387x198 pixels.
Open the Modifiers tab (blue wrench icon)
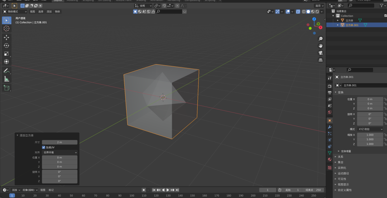pos(330,127)
